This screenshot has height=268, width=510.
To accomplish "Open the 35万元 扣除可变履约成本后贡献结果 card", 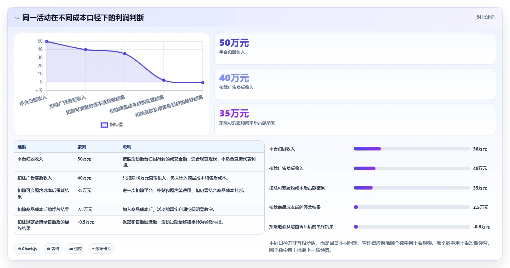I will click(x=355, y=119).
